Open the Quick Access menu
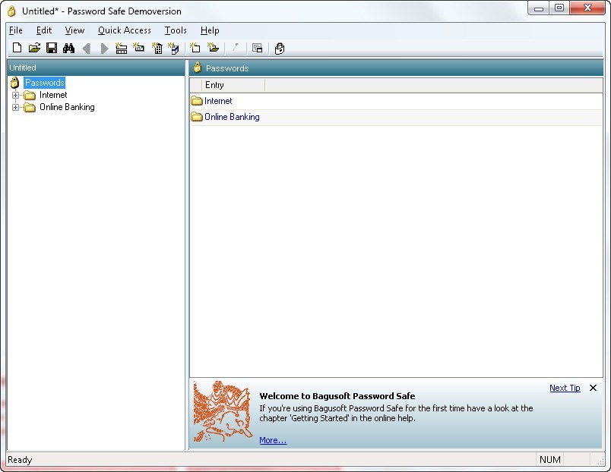This screenshot has width=611, height=472. 125,30
